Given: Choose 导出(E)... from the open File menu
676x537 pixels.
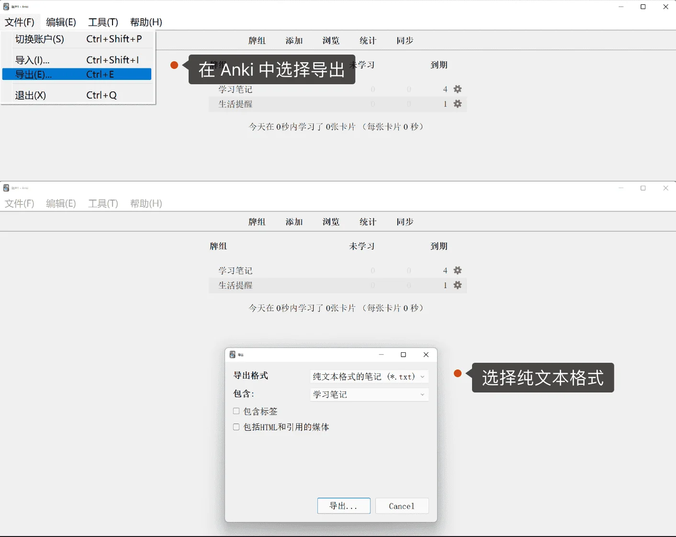Looking at the screenshot, I should pos(77,74).
